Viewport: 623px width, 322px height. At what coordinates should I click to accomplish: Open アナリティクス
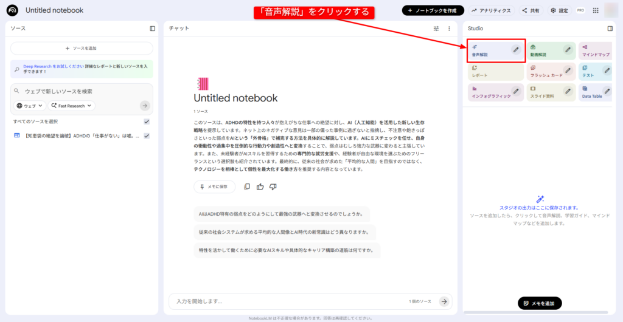click(x=491, y=10)
